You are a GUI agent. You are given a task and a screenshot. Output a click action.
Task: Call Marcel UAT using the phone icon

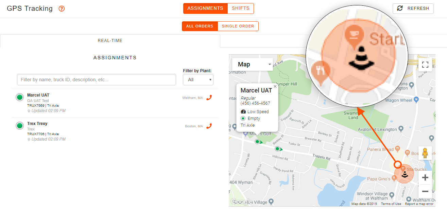pyautogui.click(x=209, y=98)
